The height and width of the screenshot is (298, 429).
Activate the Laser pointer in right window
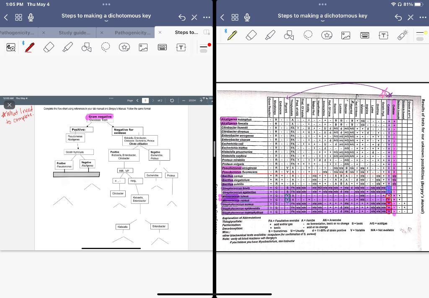tap(403, 35)
